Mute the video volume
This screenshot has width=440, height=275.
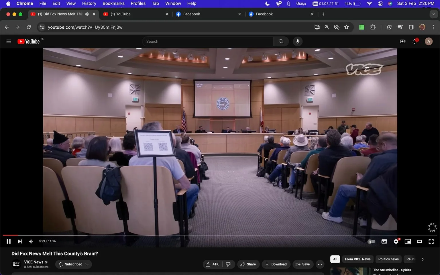point(31,241)
